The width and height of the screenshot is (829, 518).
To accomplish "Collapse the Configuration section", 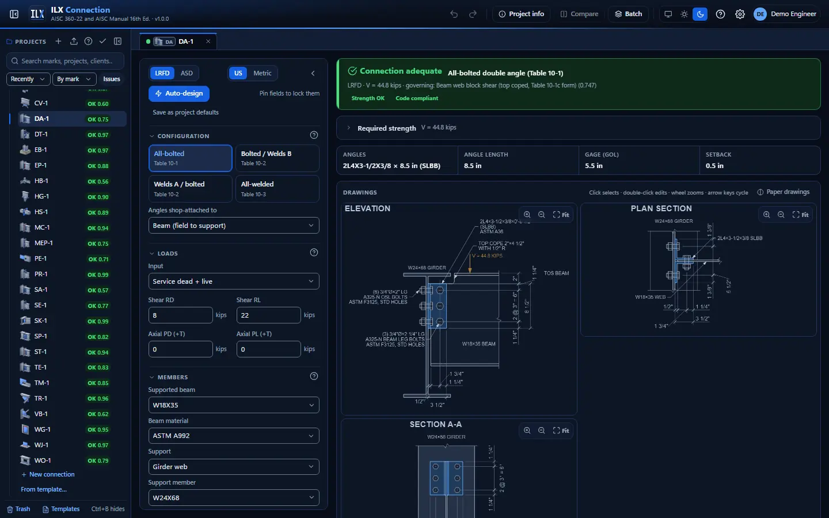I will [x=179, y=136].
